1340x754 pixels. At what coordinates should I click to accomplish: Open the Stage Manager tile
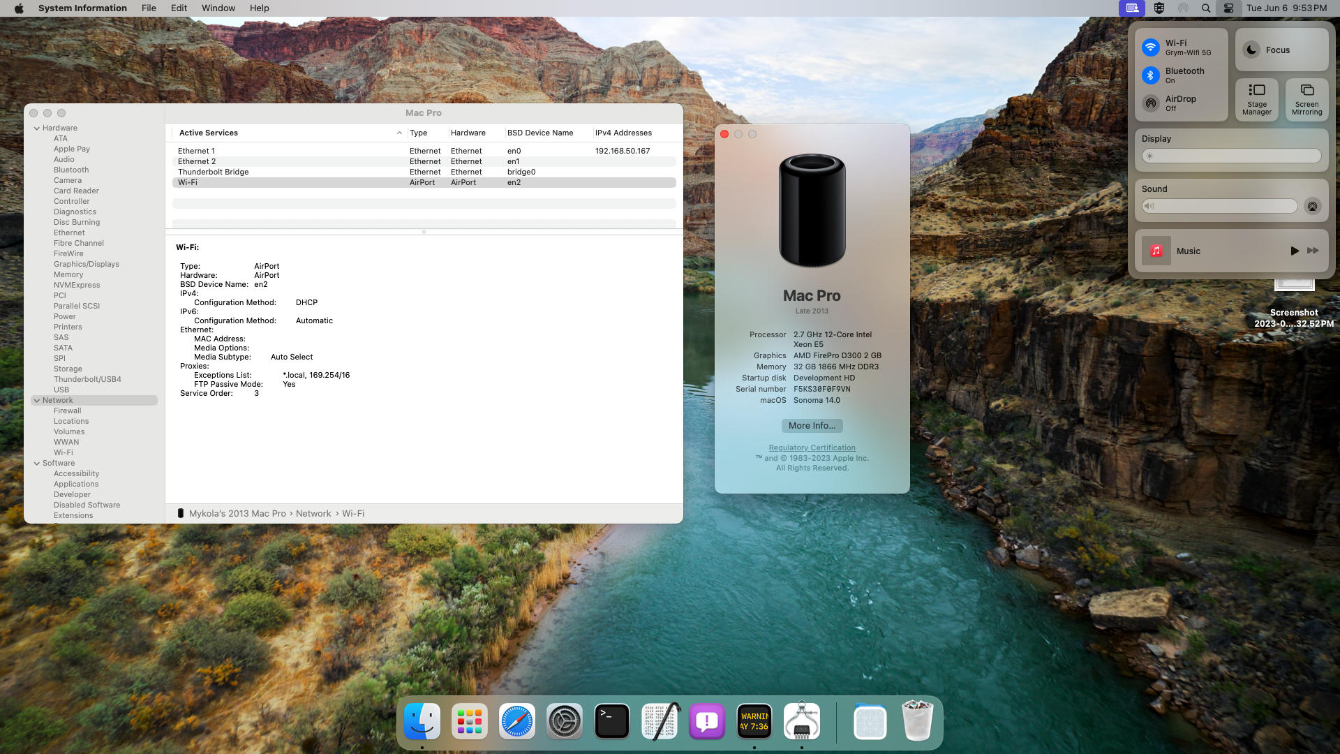click(x=1256, y=99)
